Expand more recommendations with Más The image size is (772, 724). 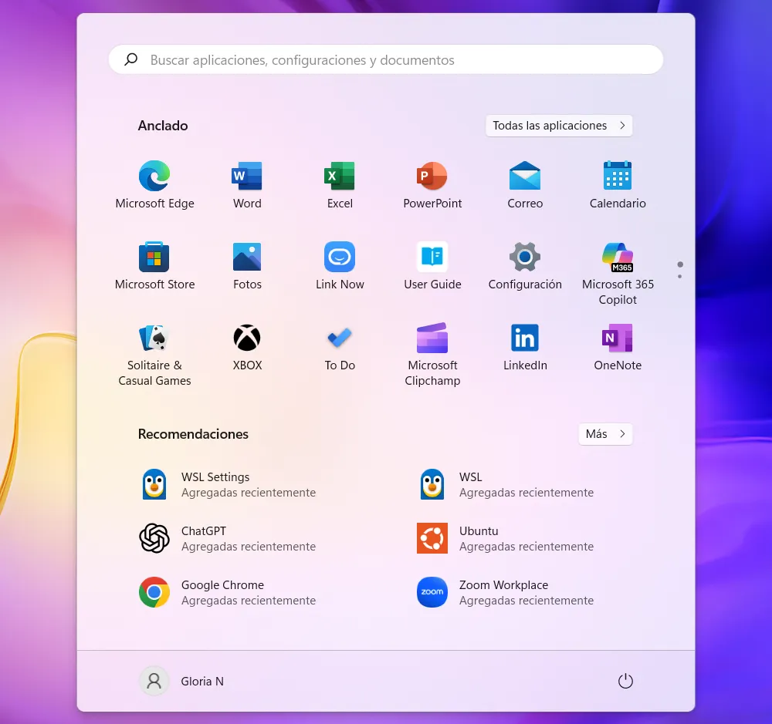605,434
